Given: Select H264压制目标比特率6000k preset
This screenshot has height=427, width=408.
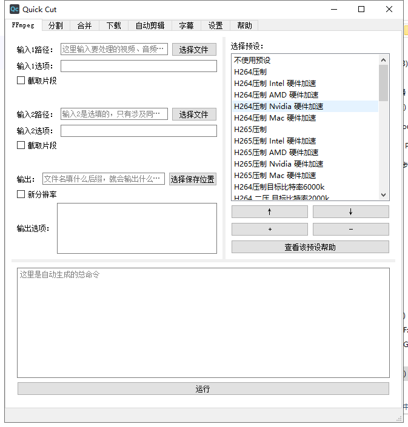Looking at the screenshot, I should click(x=305, y=187).
